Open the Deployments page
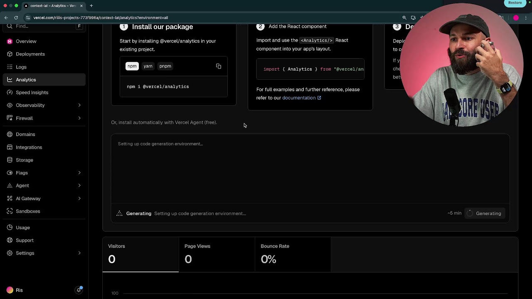532x299 pixels. point(44,54)
